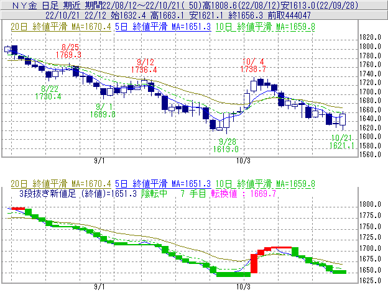Click the 転換値 : 1669.7 text
This screenshot has height=295, width=388.
point(244,193)
